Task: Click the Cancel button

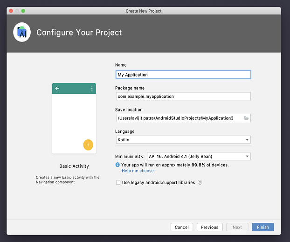Action: click(182, 227)
